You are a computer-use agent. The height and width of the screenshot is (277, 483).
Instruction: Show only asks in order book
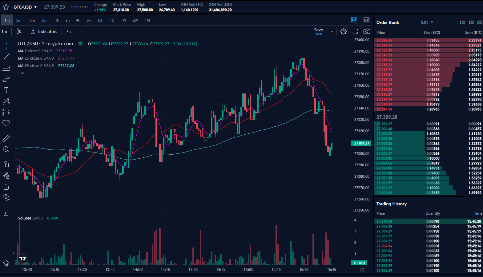[471, 22]
